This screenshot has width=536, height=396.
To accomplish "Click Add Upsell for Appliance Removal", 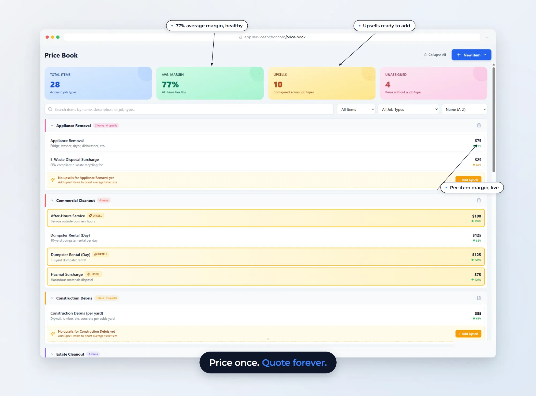I will (468, 180).
